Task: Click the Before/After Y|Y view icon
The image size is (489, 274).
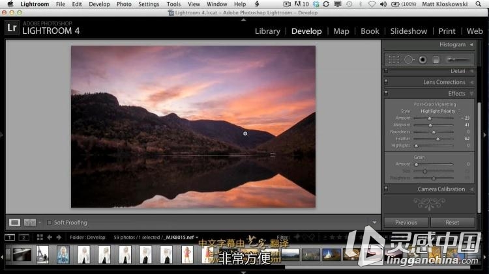Action: click(x=30, y=223)
